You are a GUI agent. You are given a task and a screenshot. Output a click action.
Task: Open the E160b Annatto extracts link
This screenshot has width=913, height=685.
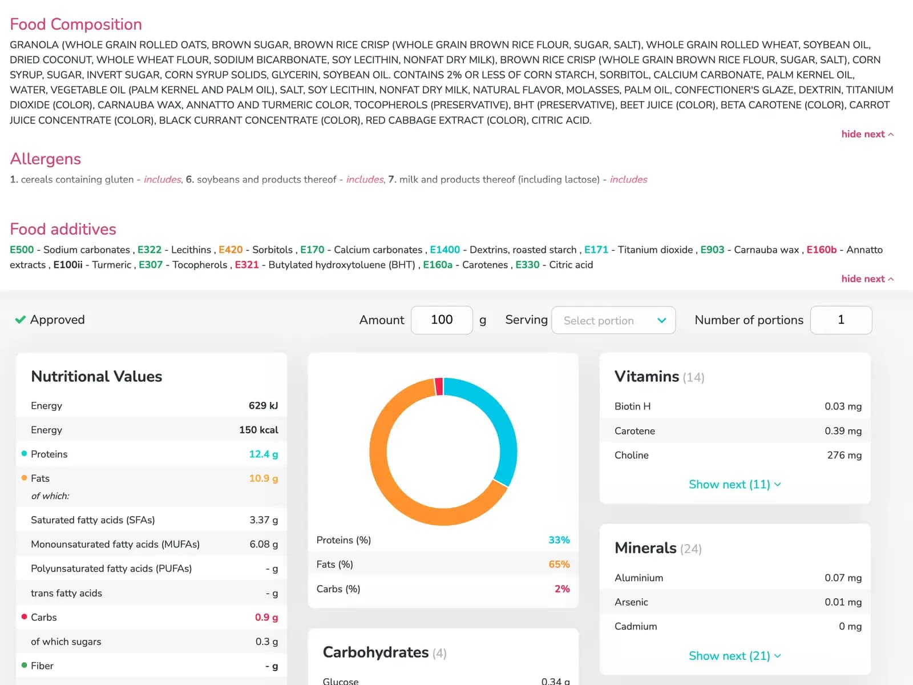(821, 249)
